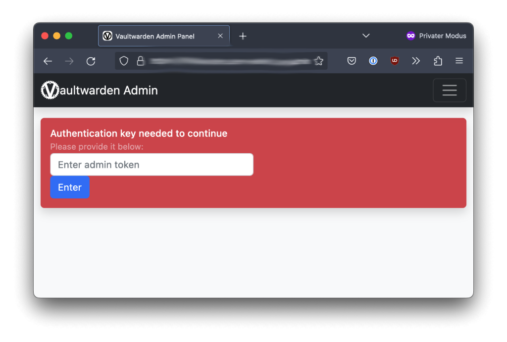Open the Vaultwarden navbar hamburger menu
The width and height of the screenshot is (507, 342).
click(x=449, y=90)
